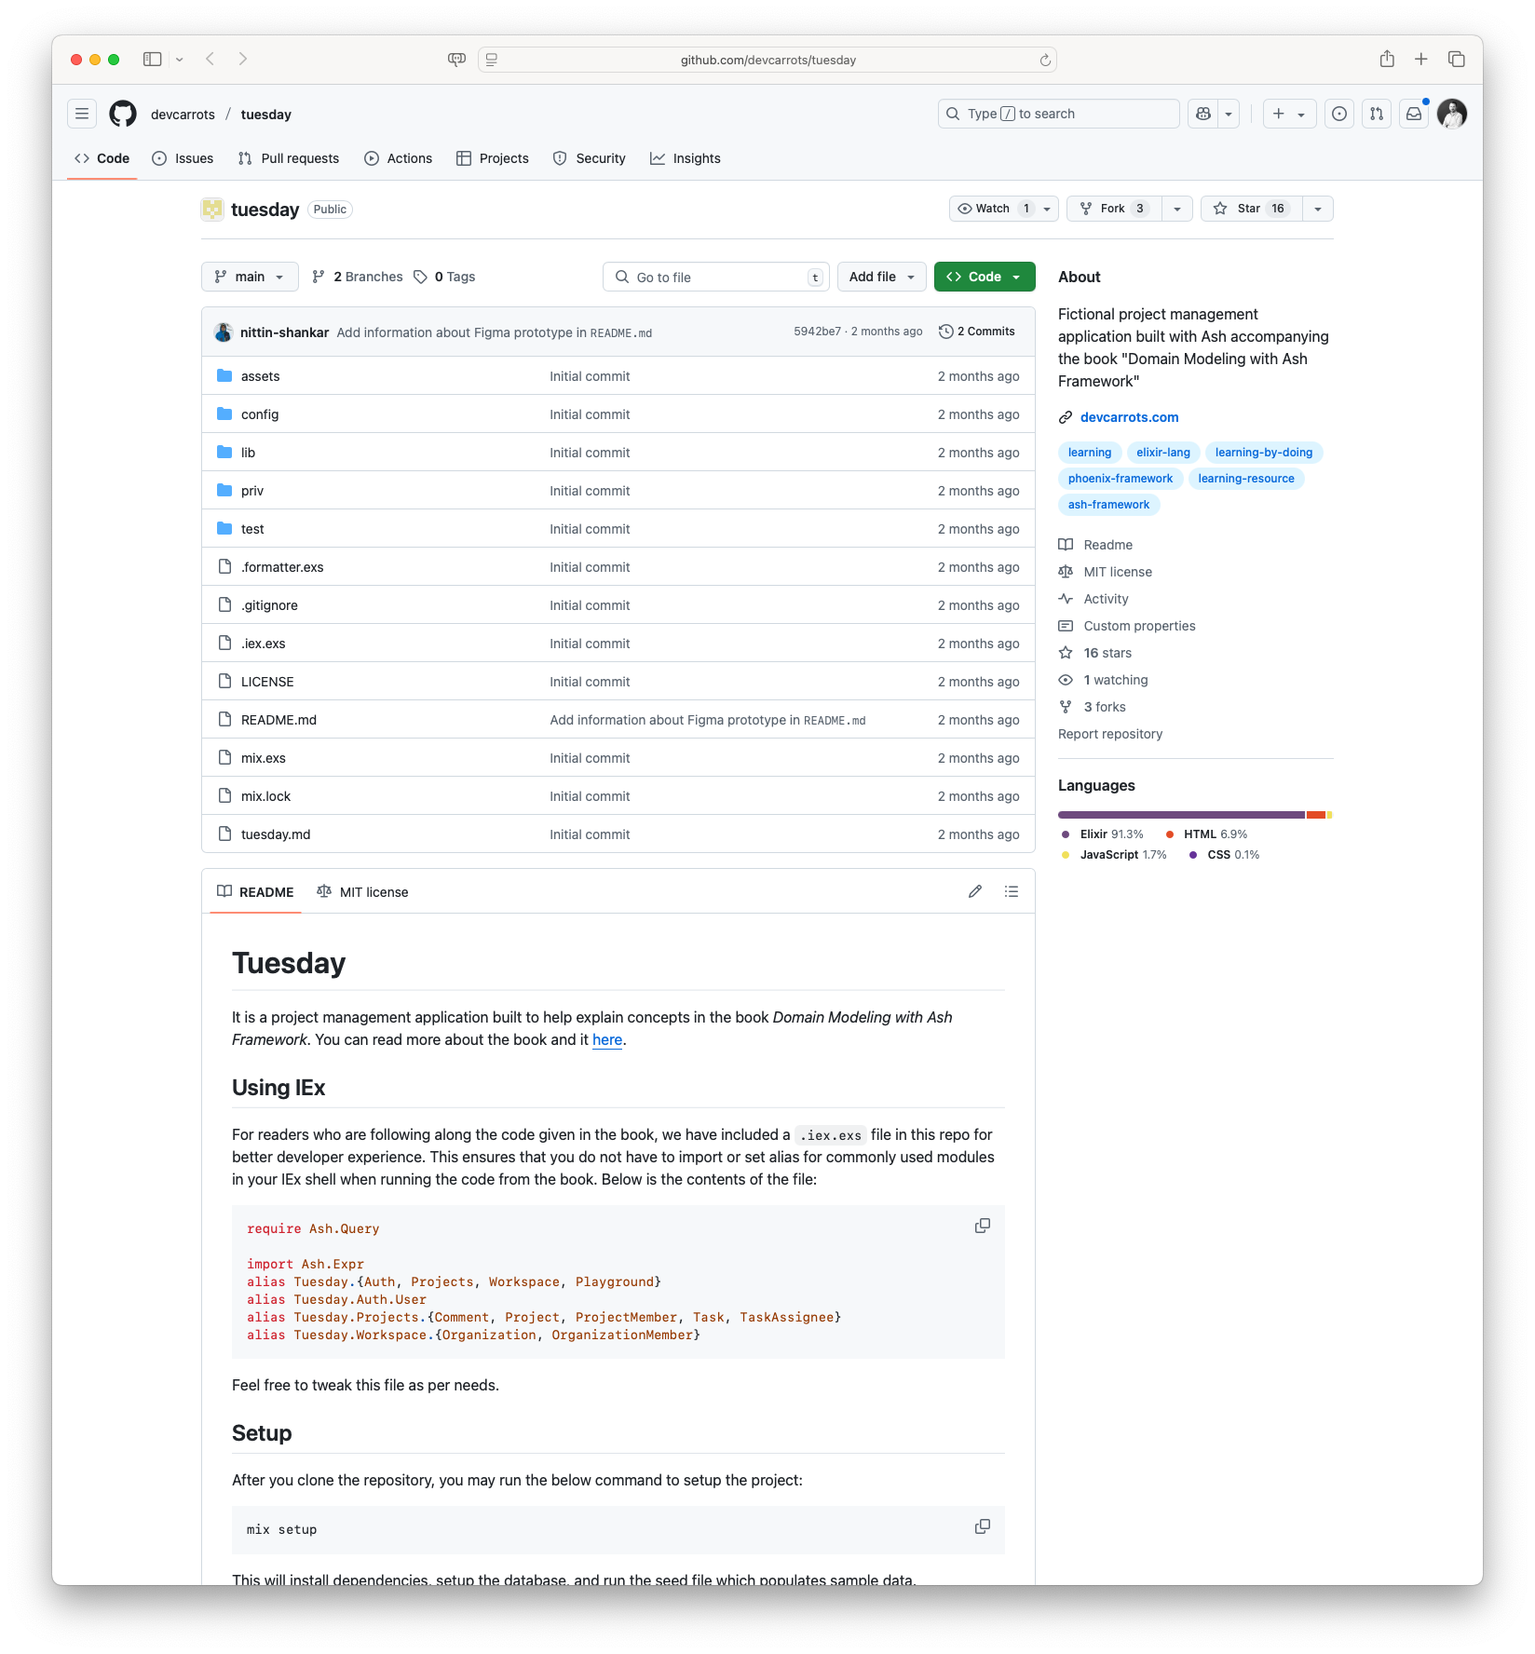The image size is (1535, 1654).
Task: Switch to the Issues tab
Action: pyautogui.click(x=183, y=158)
